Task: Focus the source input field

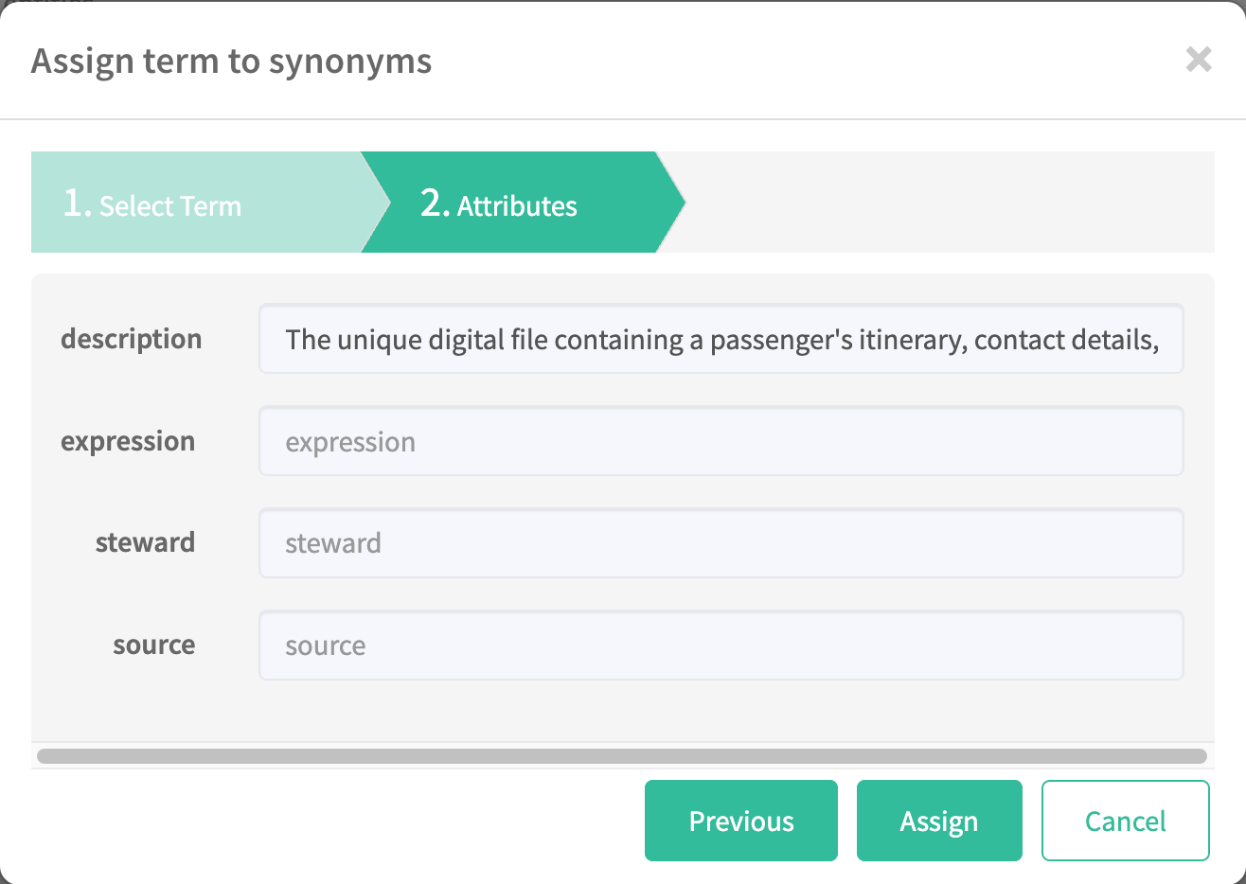Action: (721, 645)
